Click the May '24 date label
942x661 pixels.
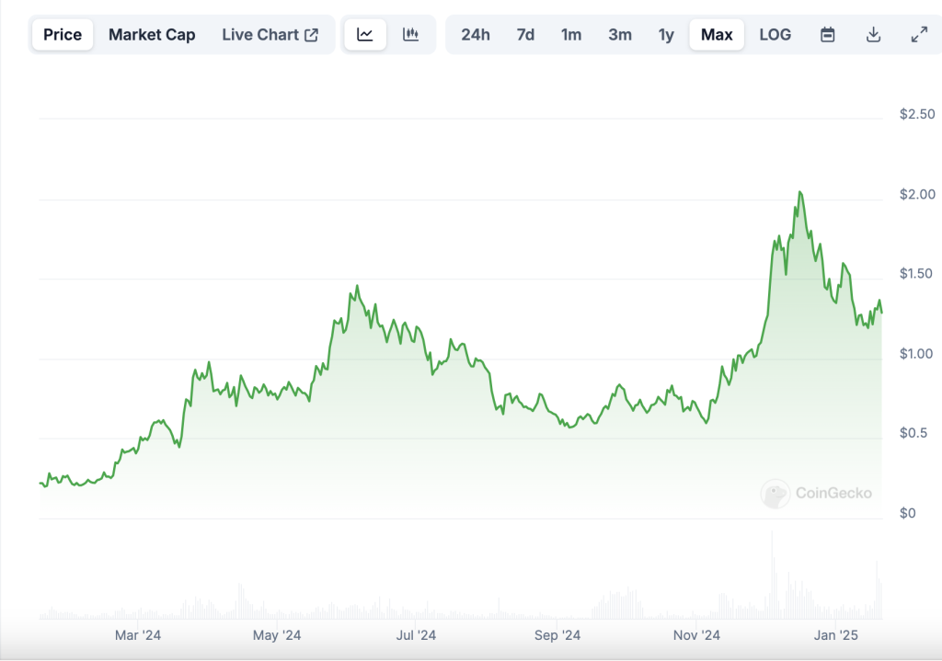tap(276, 635)
